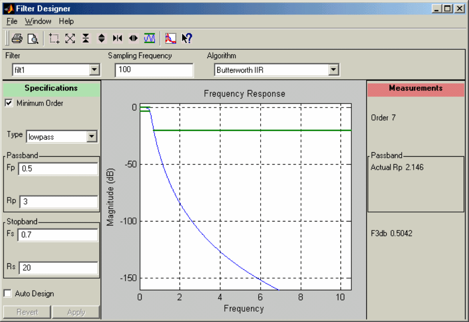Click the MATLAB logo in title bar
Viewport: 469px width, 322px height.
click(x=9, y=8)
